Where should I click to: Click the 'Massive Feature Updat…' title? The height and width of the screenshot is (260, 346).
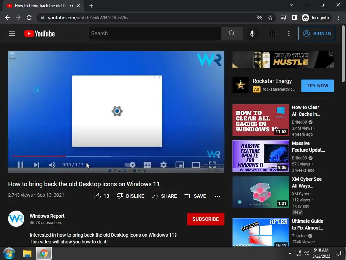[x=308, y=147]
